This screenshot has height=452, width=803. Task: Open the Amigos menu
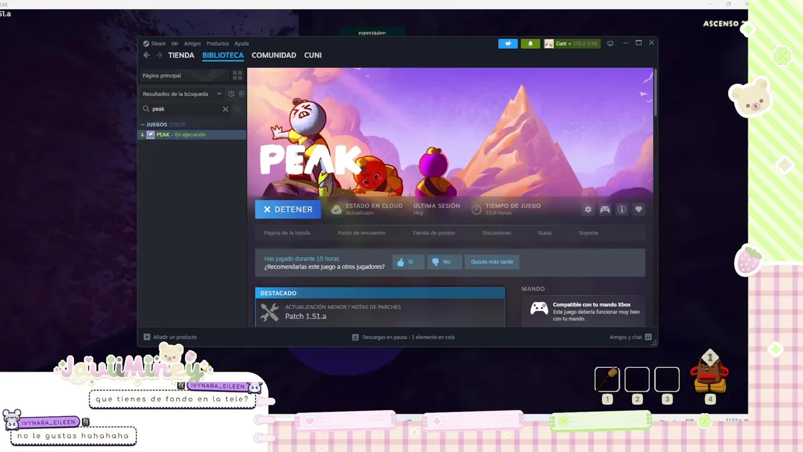coord(193,44)
